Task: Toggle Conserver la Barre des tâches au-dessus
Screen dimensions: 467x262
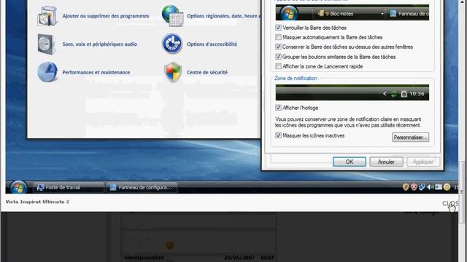Action: (x=278, y=47)
